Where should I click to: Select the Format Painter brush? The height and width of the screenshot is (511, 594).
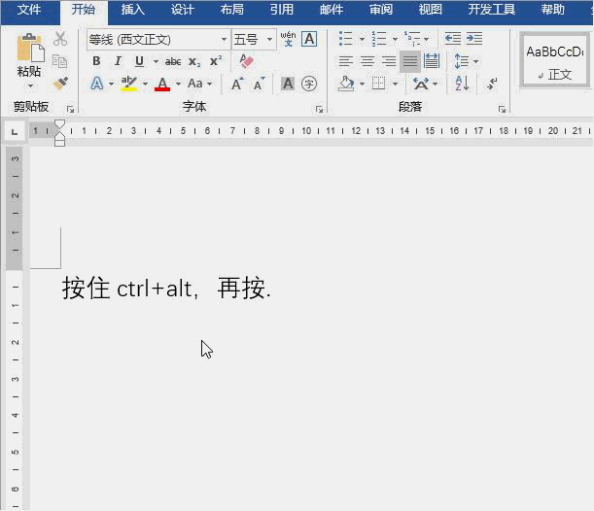click(x=60, y=84)
